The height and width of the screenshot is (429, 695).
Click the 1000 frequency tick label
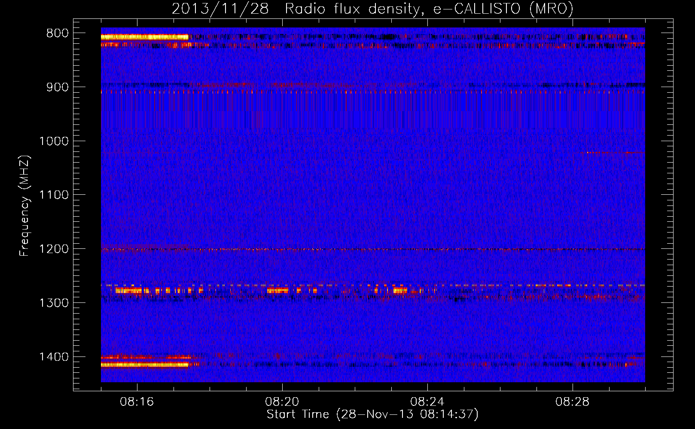tap(54, 142)
